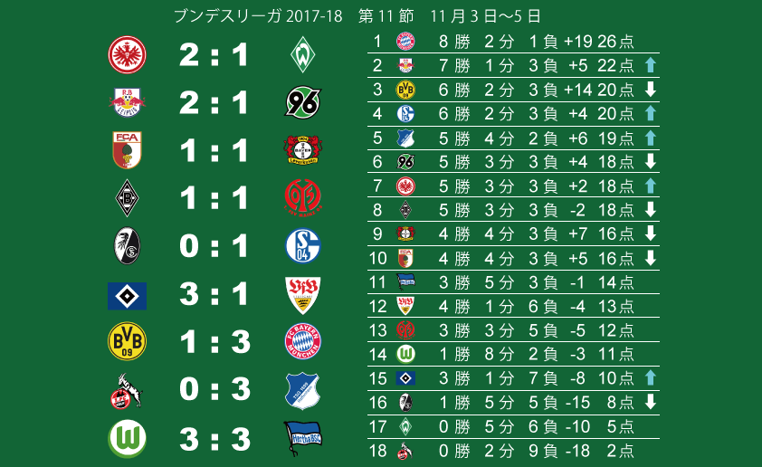Select the 1:3 Dortmund versus Bayern score
Viewport: 762px width, 467px height.
[x=214, y=342]
